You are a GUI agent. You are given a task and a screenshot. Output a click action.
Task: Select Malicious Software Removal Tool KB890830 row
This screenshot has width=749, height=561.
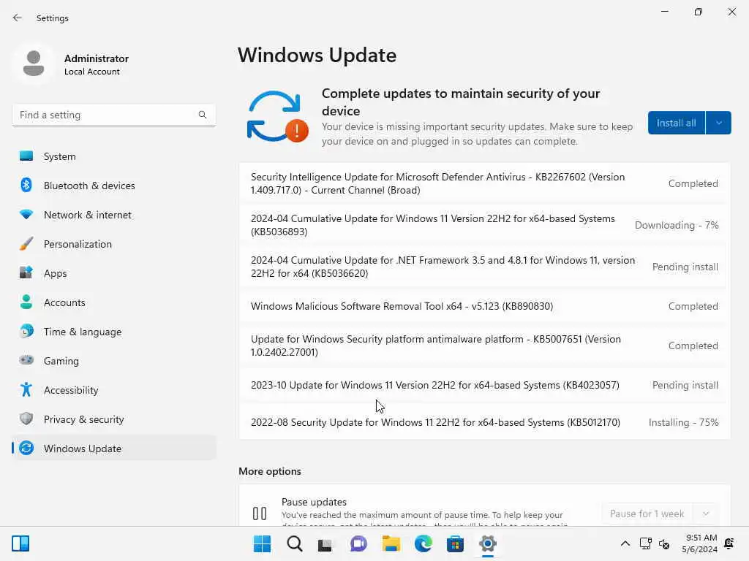pyautogui.click(x=484, y=306)
